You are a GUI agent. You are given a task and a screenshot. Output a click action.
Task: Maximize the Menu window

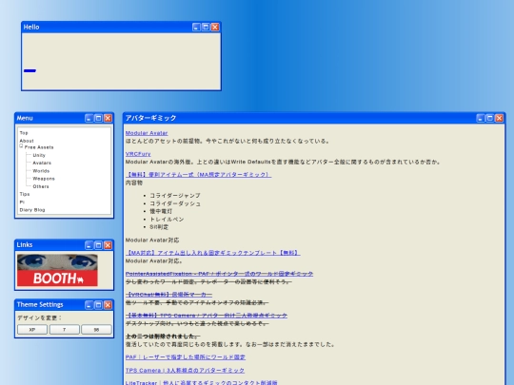(x=98, y=118)
